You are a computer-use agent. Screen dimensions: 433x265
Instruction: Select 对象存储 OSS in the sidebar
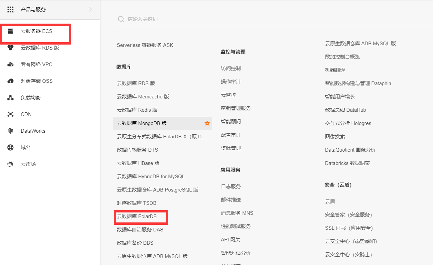tap(37, 81)
